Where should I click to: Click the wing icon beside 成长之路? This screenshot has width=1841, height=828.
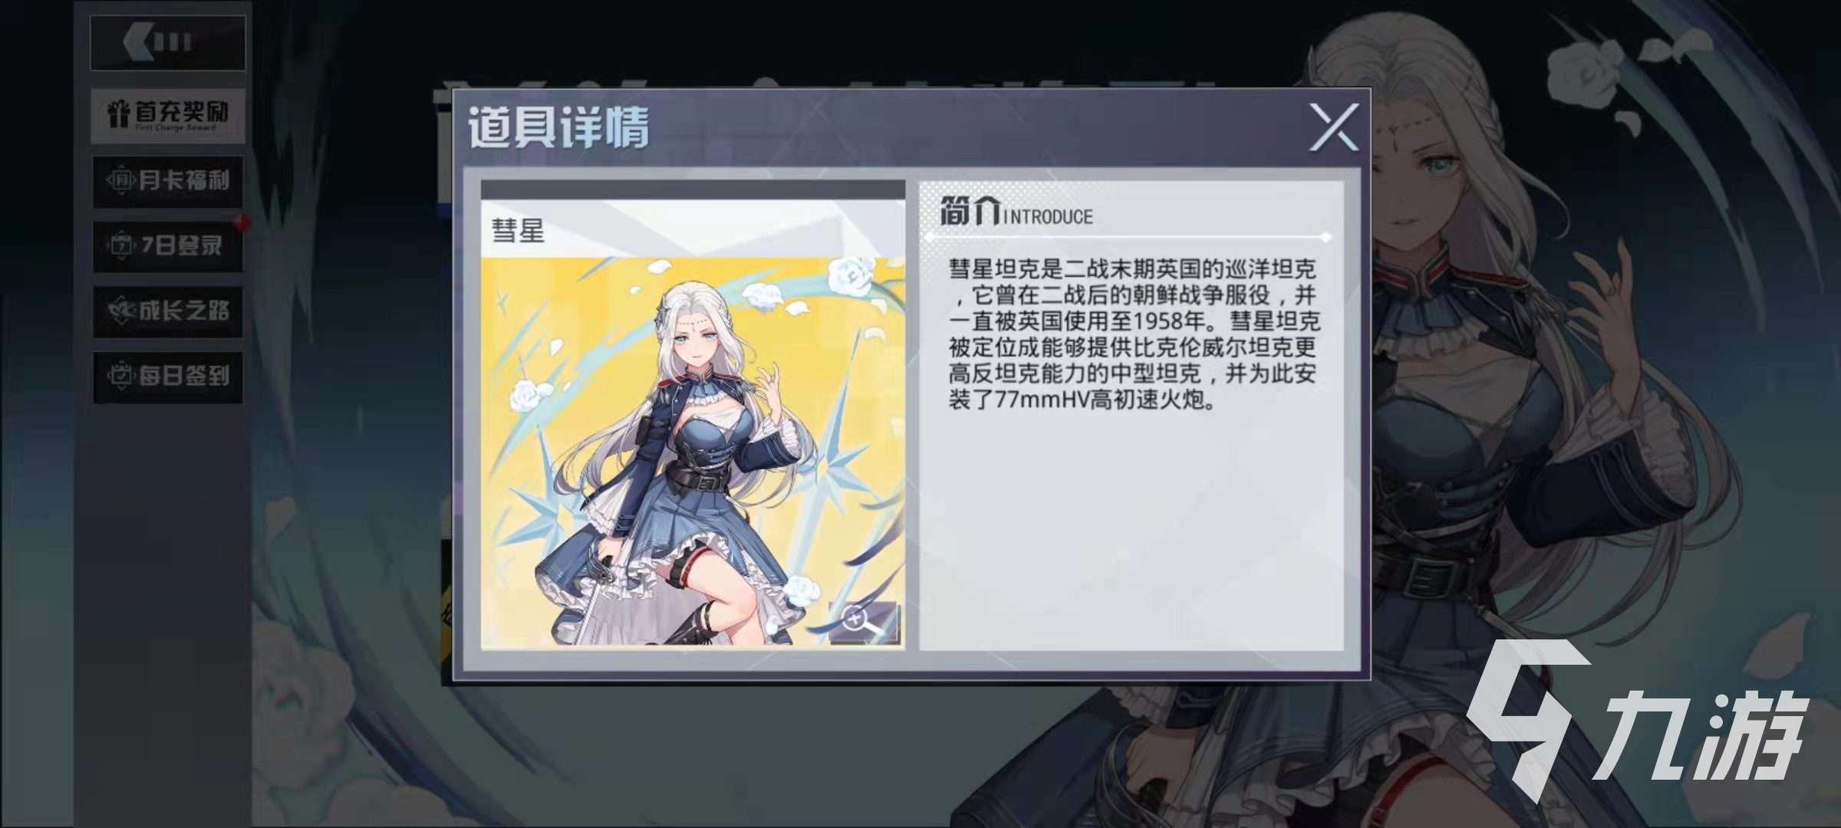click(122, 311)
